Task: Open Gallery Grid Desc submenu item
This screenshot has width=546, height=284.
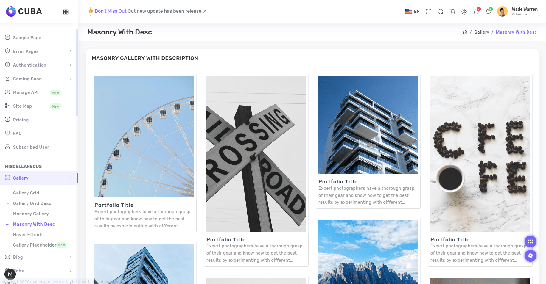Action: (32, 203)
